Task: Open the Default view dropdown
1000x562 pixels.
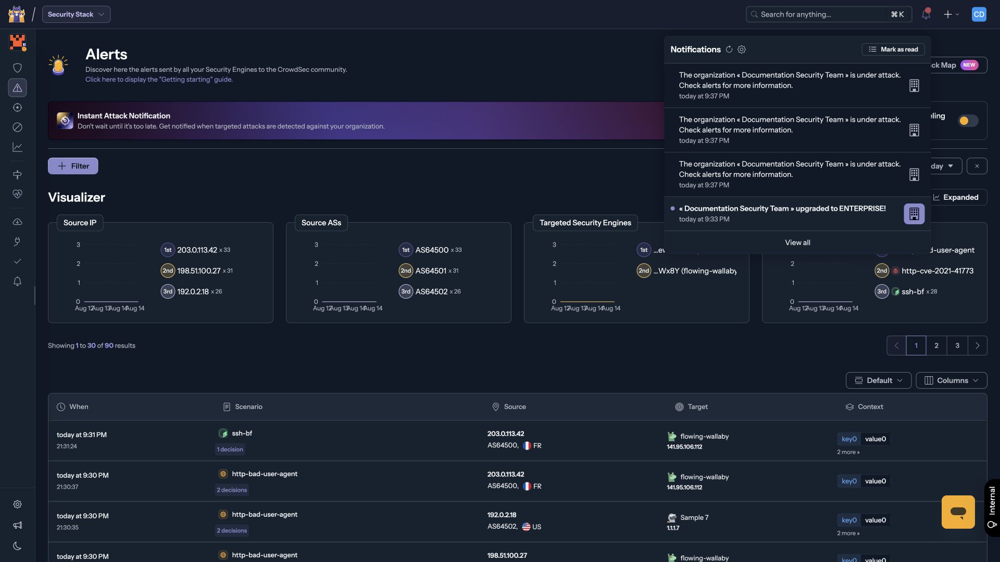Action: tap(879, 380)
